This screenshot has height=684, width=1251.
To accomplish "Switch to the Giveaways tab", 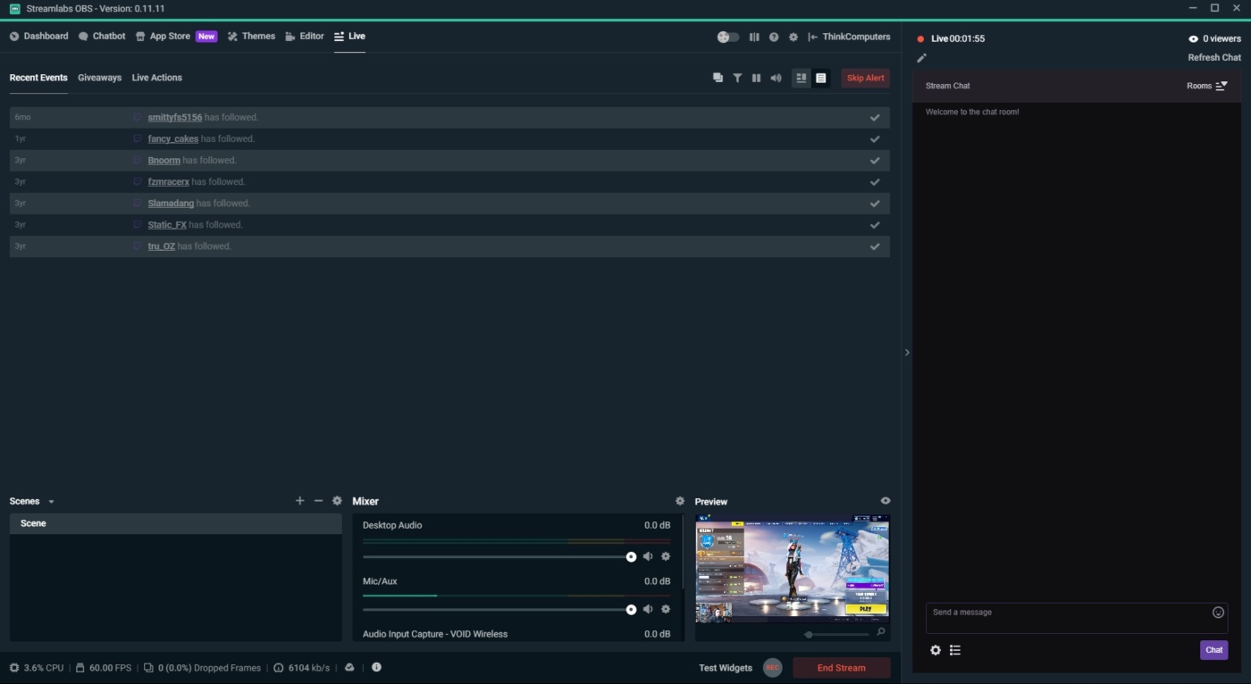I will click(x=99, y=78).
